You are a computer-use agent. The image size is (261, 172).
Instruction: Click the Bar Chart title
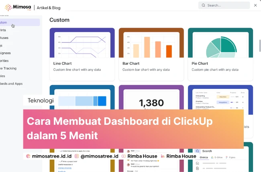tap(131, 63)
